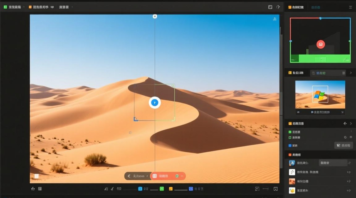
Task: Click the home icon in bottom toolbar
Action: point(33,189)
